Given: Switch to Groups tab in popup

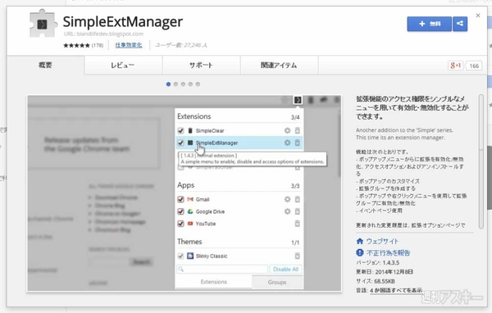Looking at the screenshot, I should click(277, 282).
